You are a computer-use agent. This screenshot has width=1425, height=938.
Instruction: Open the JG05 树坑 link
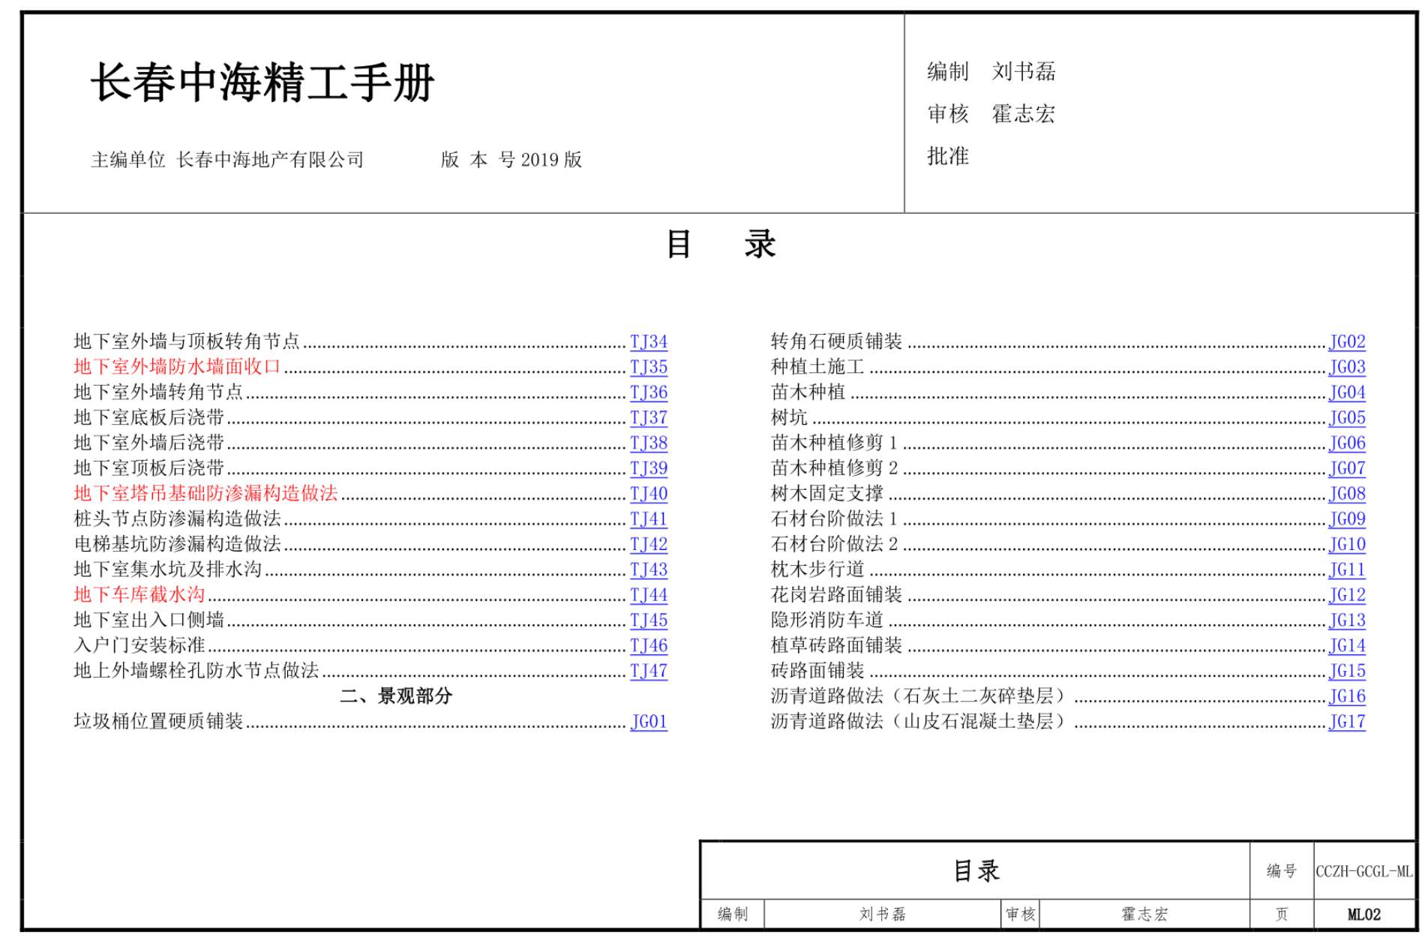click(x=1346, y=418)
